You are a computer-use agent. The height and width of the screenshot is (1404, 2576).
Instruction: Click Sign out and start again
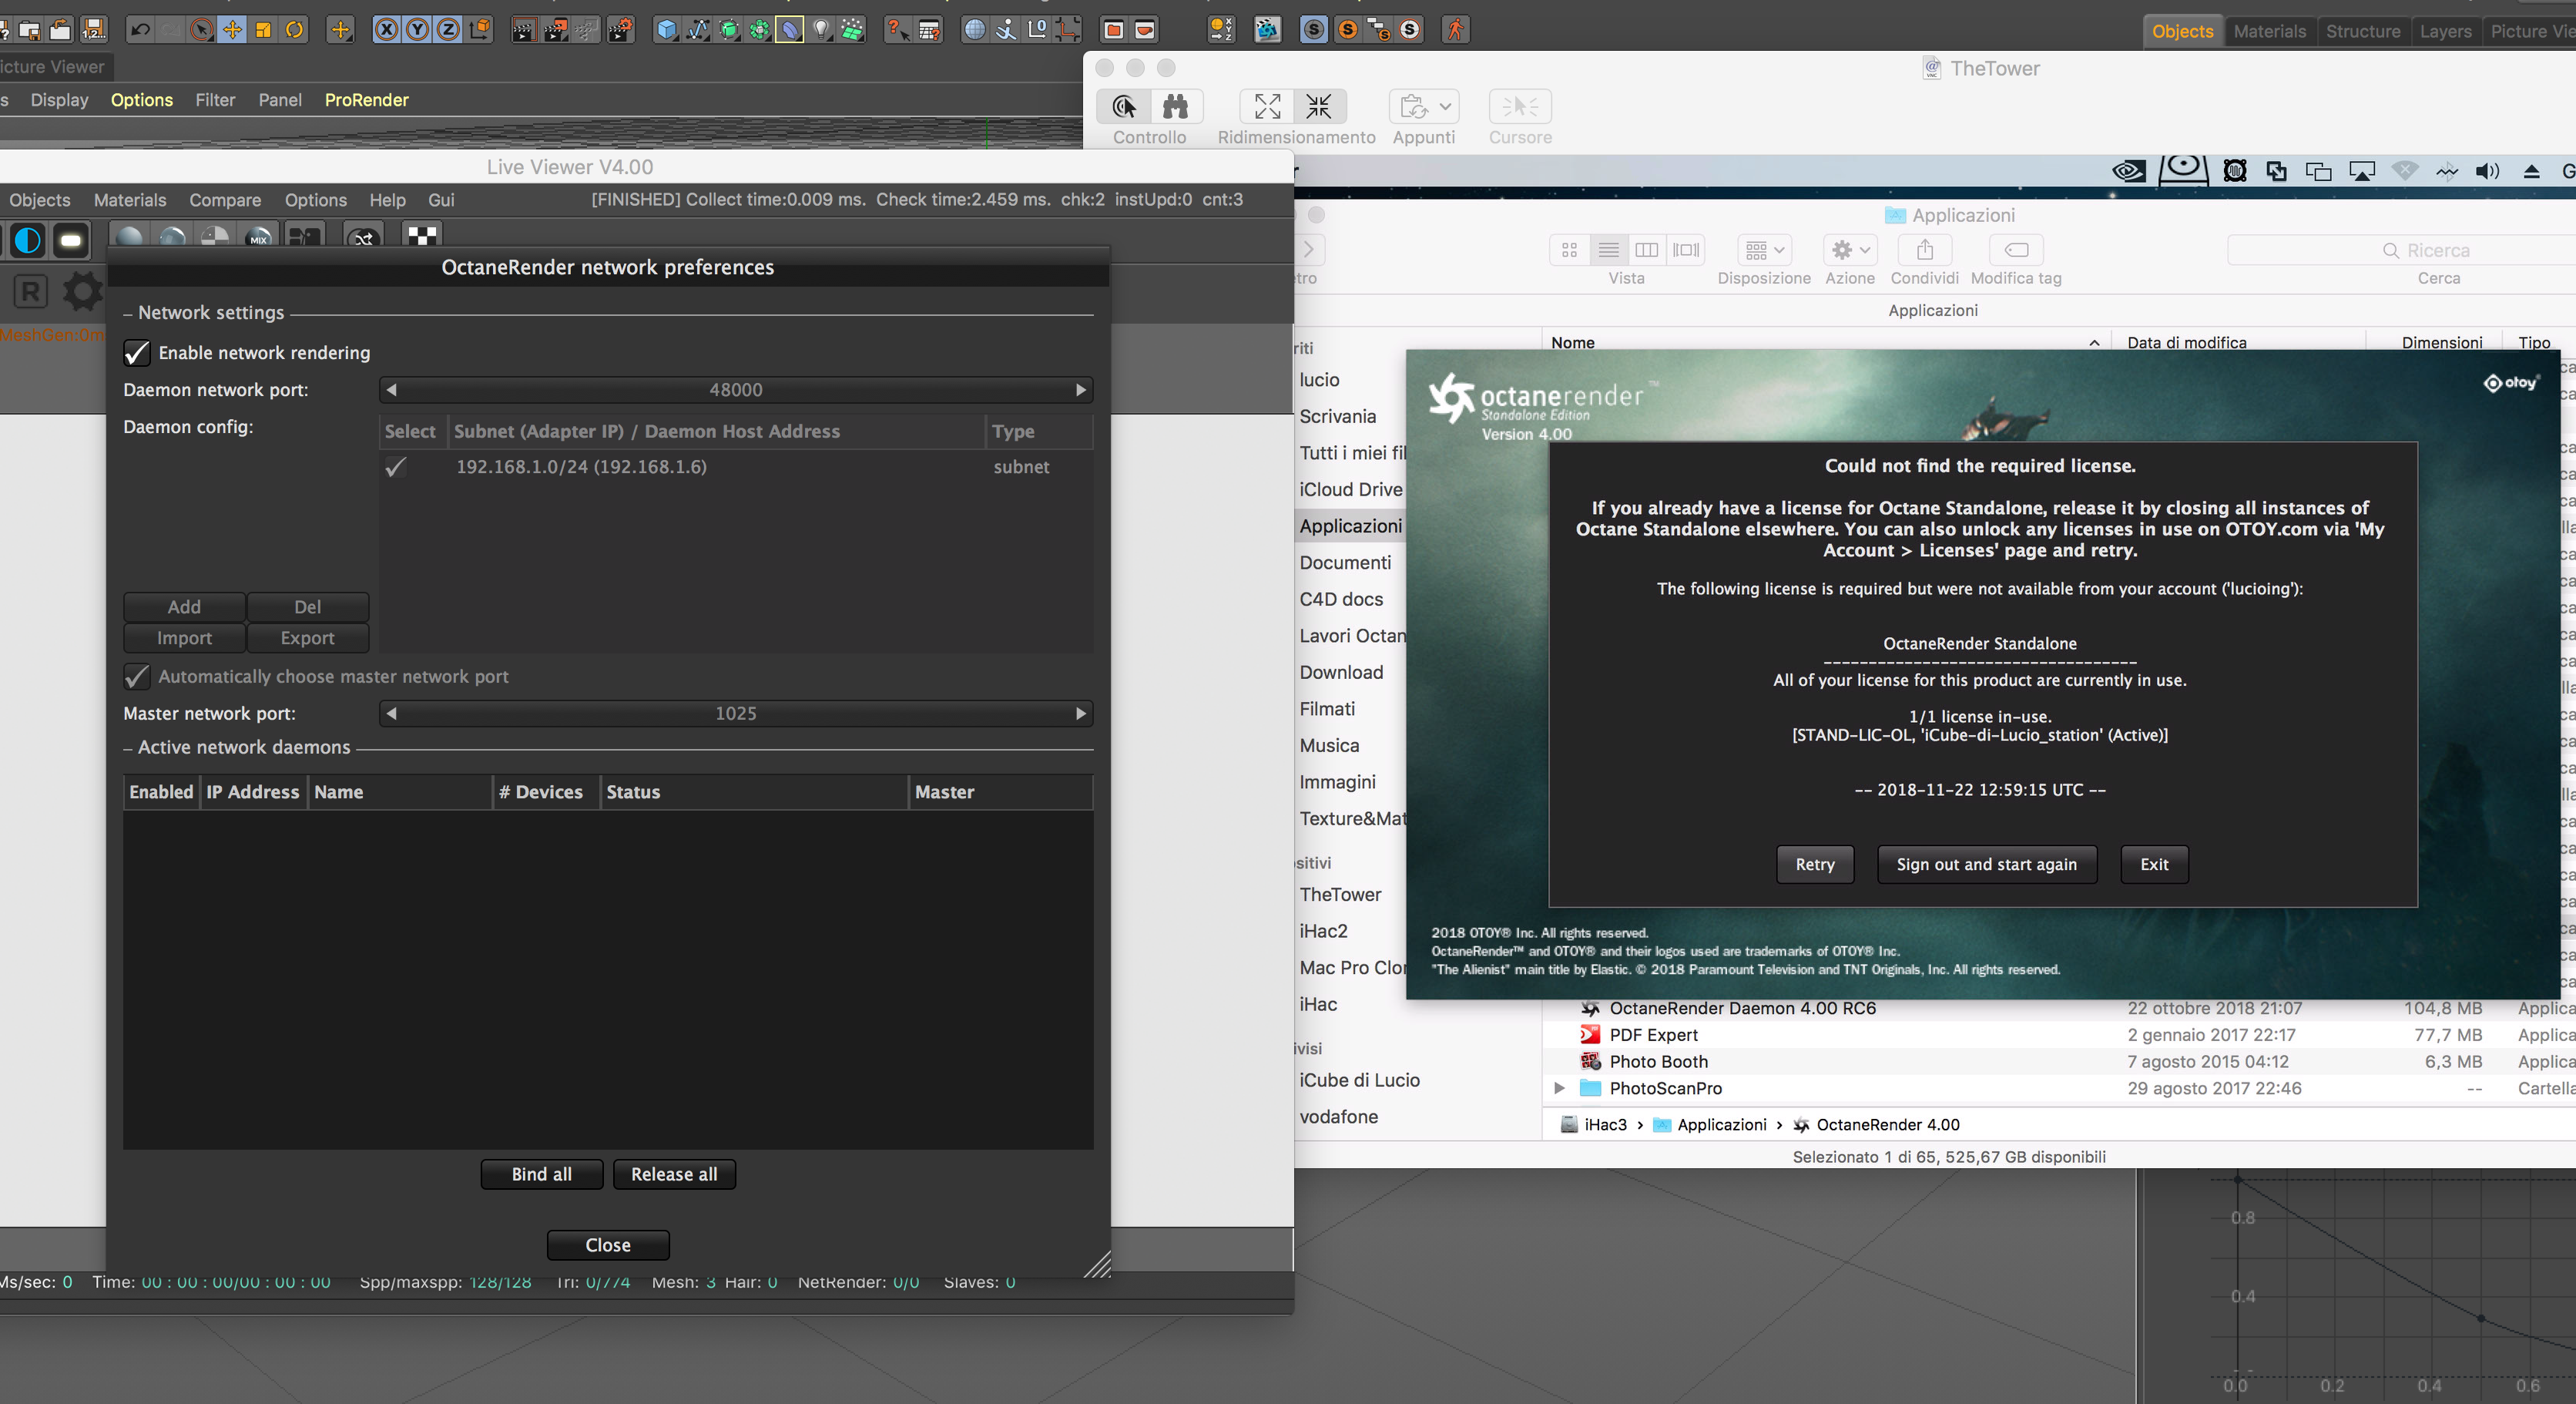click(1986, 864)
